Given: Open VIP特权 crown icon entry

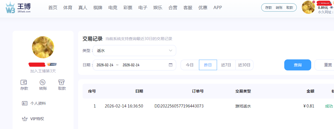Looking at the screenshot, I should pyautogui.click(x=25, y=119).
